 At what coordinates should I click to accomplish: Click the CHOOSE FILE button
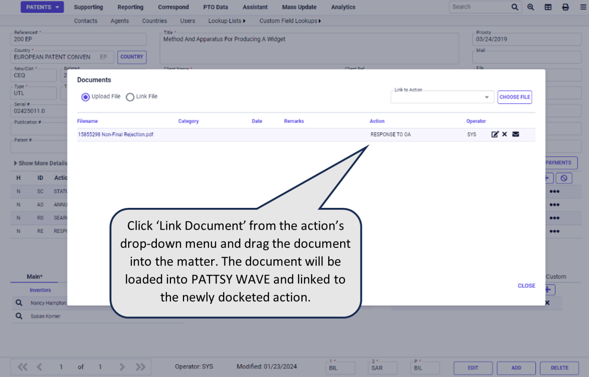tap(515, 97)
